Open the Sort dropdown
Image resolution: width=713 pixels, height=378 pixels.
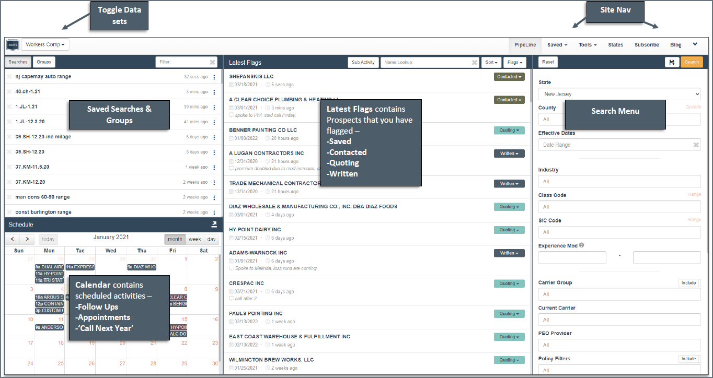tap(491, 62)
